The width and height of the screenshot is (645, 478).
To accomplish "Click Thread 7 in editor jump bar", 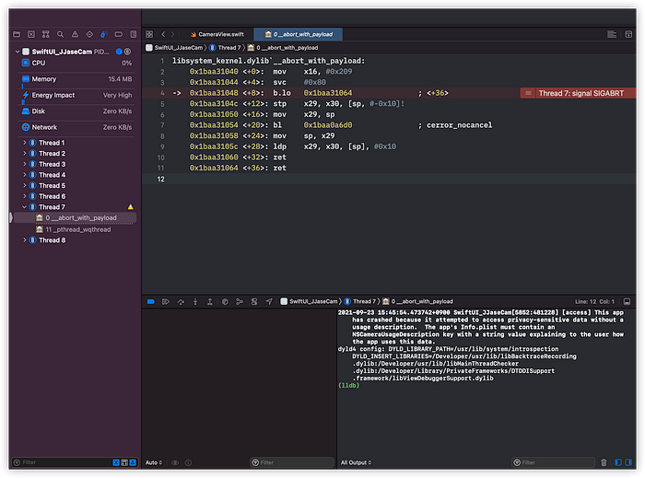I will coord(225,48).
